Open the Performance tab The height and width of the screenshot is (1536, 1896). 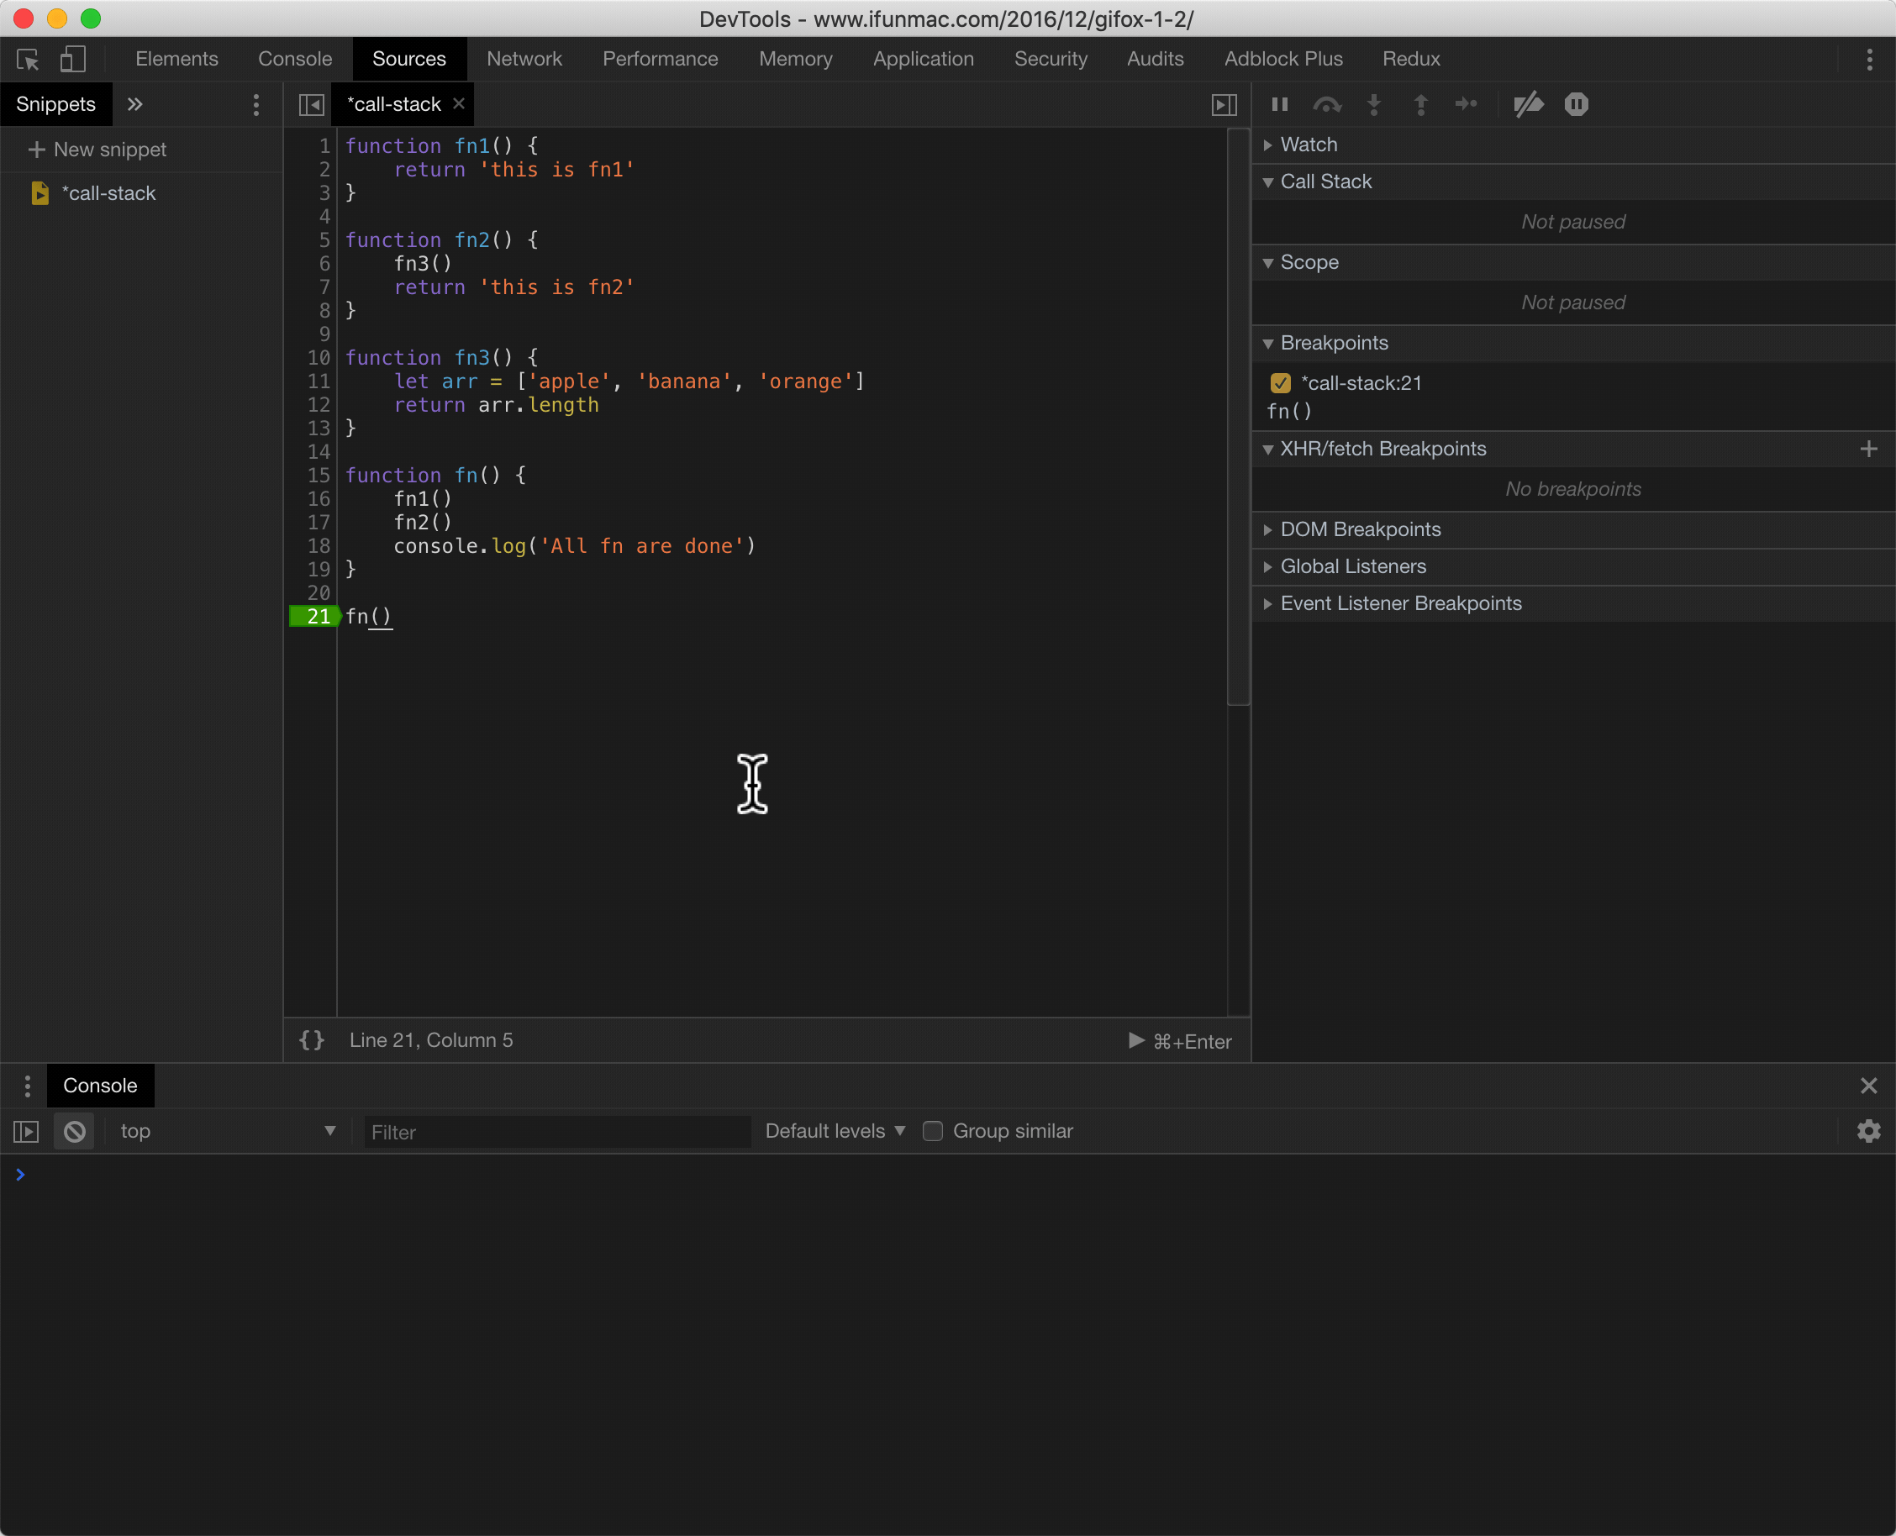660,60
